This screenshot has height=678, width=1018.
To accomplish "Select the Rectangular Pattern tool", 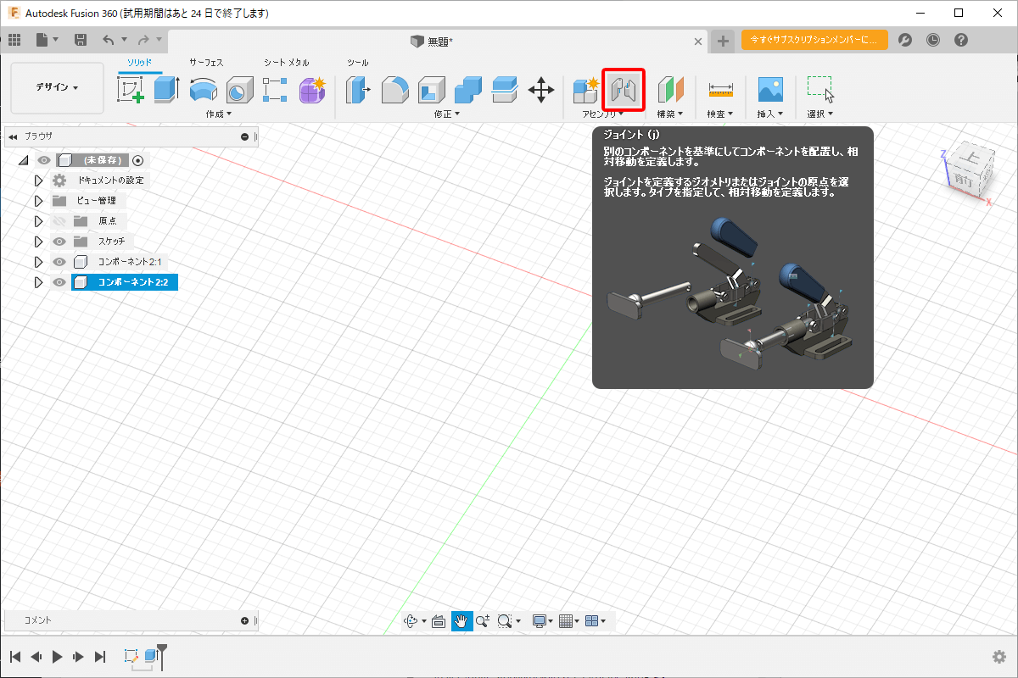I will tap(276, 89).
